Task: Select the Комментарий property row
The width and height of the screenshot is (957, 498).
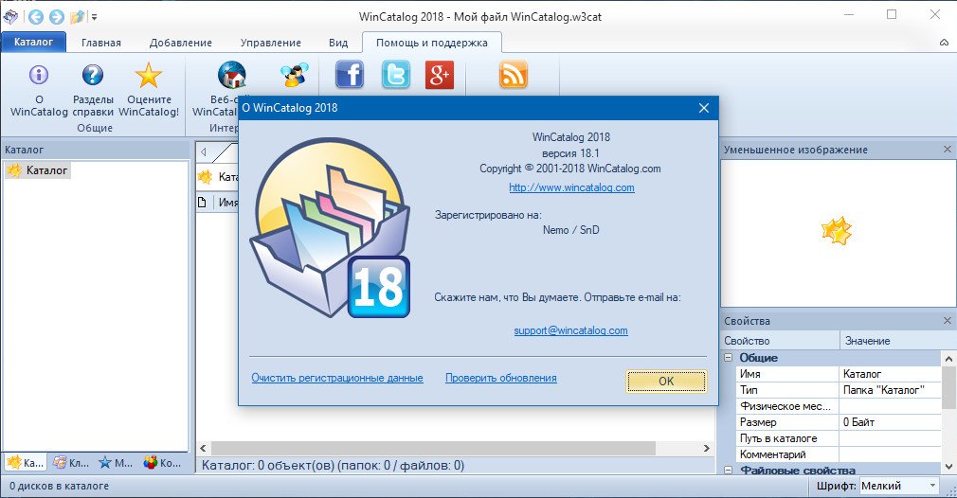Action: point(839,454)
